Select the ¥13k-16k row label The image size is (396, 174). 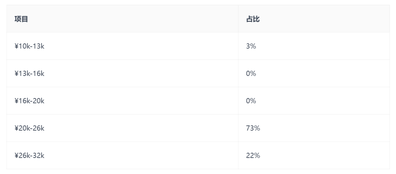29,74
